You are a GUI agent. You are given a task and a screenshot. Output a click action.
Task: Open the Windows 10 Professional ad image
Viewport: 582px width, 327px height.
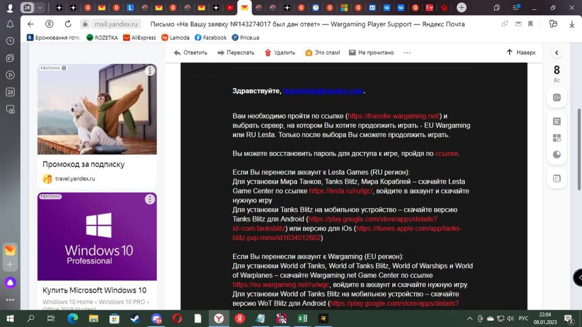(97, 236)
